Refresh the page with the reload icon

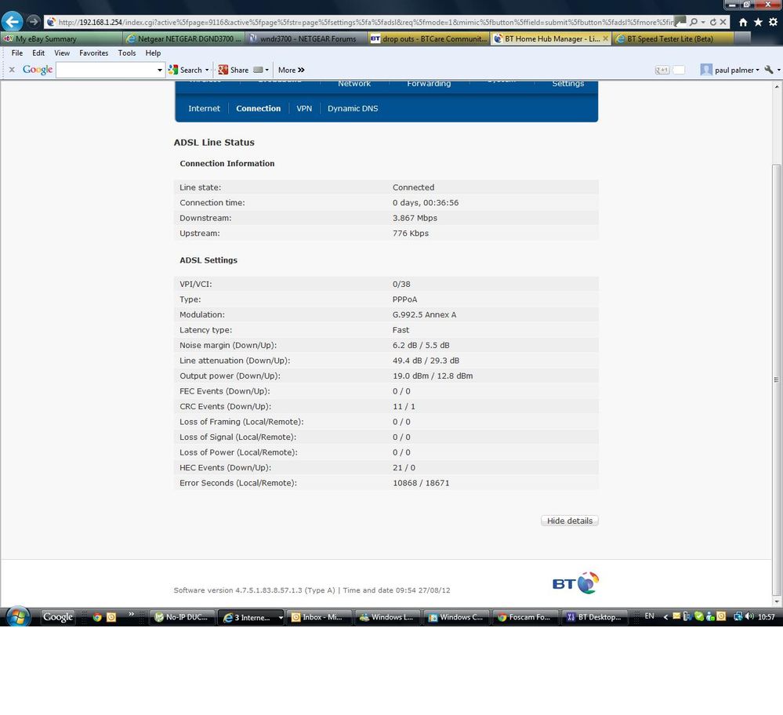click(713, 22)
